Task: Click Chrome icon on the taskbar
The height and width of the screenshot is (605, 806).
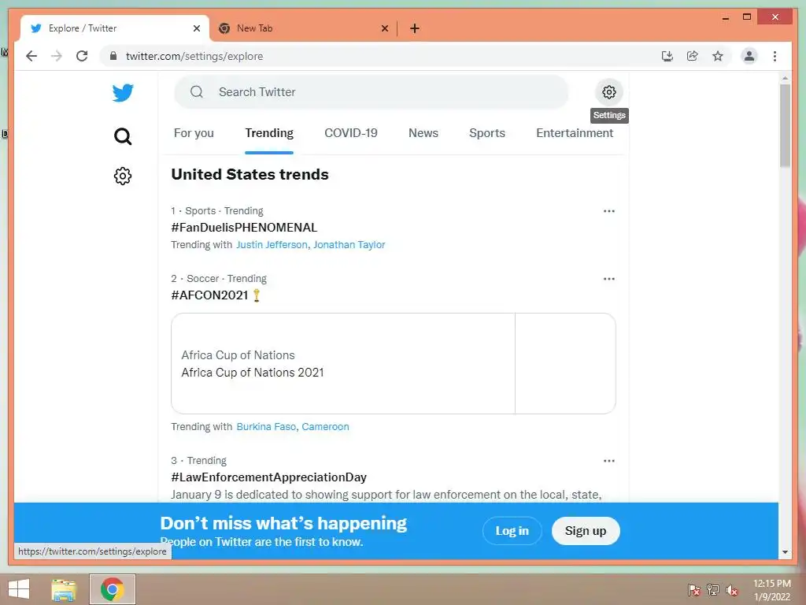Action: coord(112,589)
